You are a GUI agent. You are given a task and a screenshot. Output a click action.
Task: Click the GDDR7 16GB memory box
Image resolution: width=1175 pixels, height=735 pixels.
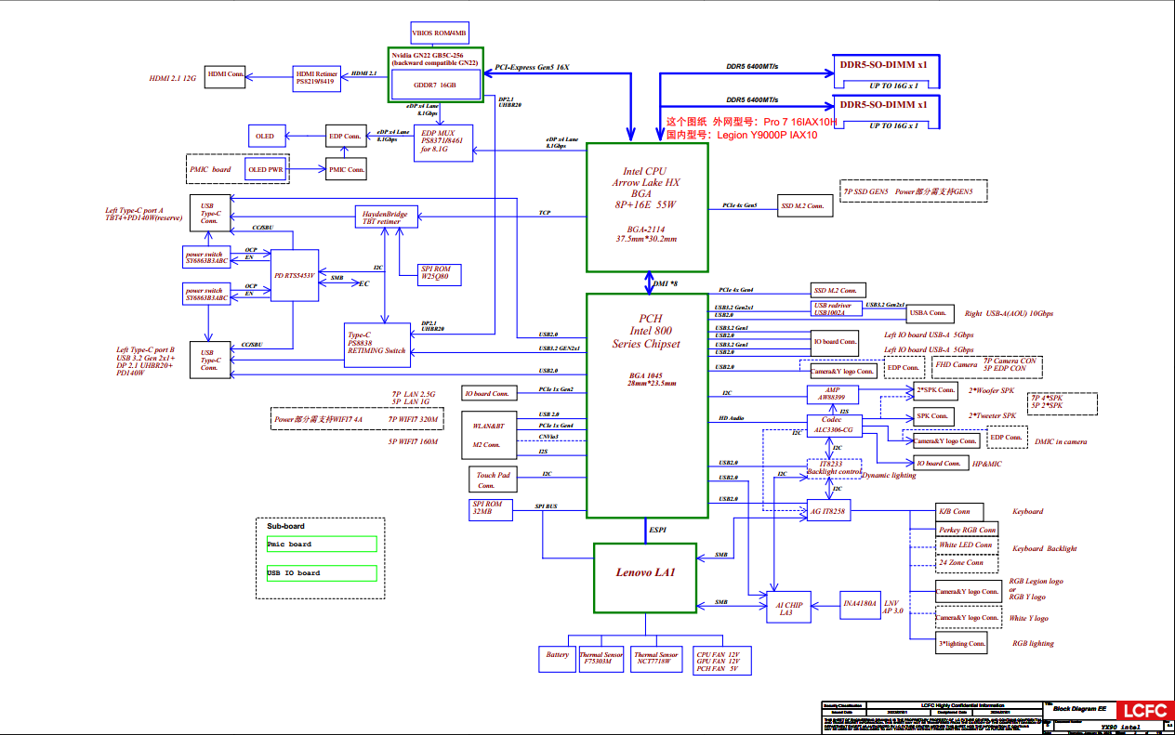click(x=435, y=85)
